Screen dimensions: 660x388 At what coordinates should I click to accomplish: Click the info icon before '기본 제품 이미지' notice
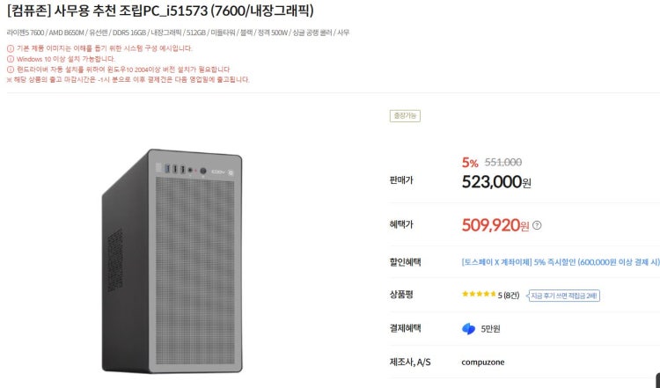pos(10,48)
